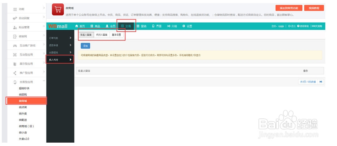Open 微团购 in the sidebar
The image size is (337, 146).
click(23, 95)
